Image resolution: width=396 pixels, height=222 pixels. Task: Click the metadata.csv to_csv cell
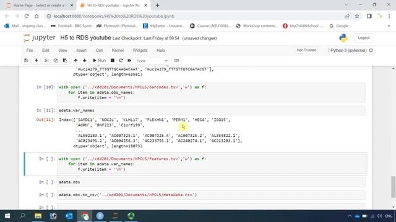point(211,195)
